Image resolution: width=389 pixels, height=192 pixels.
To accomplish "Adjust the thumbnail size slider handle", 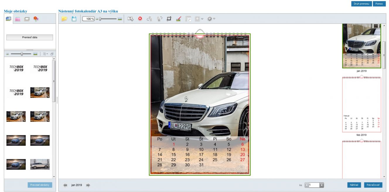I will pos(22,54).
